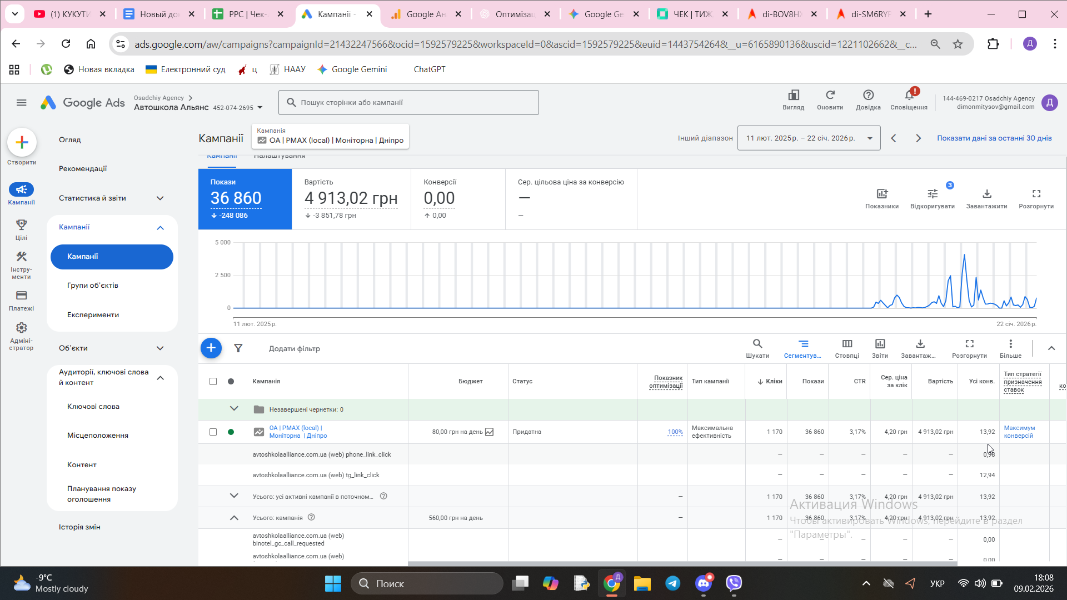Open Ключові слова menu item
The width and height of the screenshot is (1067, 600).
click(x=93, y=407)
